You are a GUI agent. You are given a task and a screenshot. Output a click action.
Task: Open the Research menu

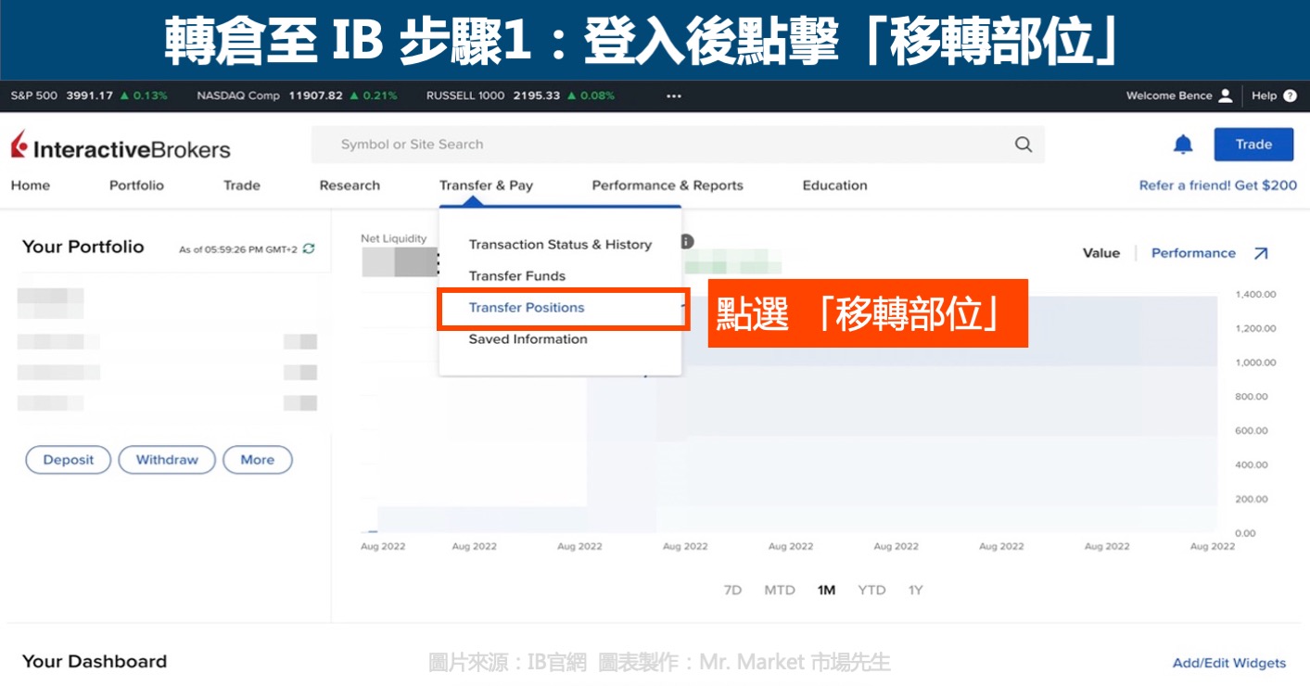pyautogui.click(x=350, y=185)
